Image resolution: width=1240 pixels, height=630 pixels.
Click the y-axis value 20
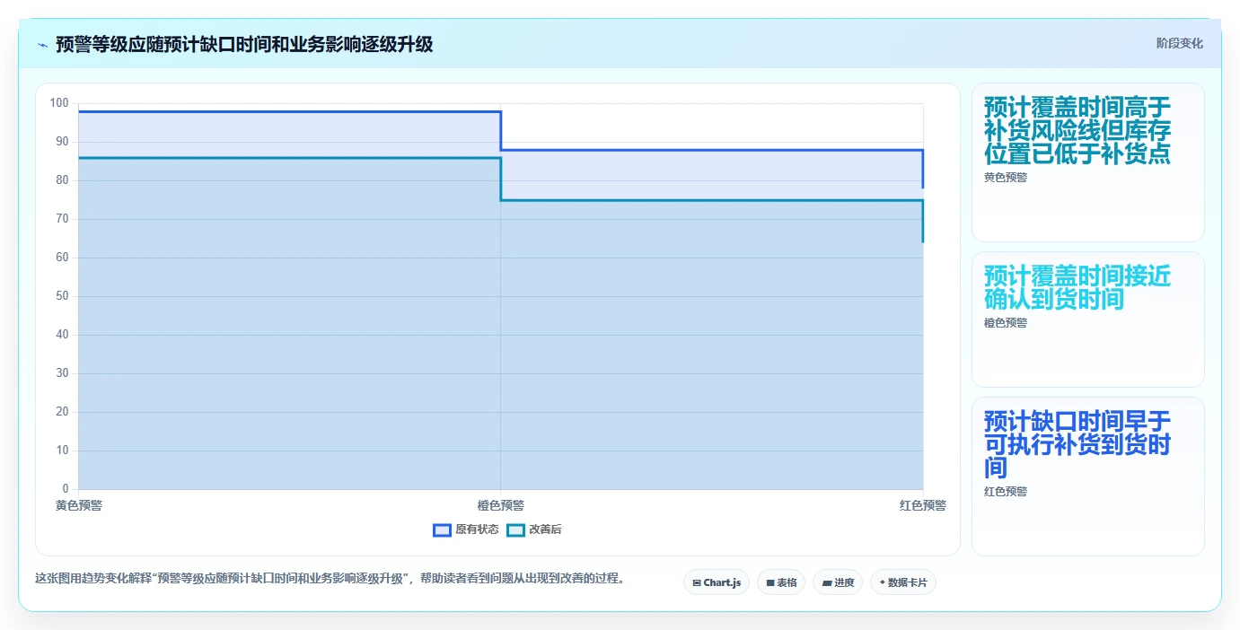62,412
